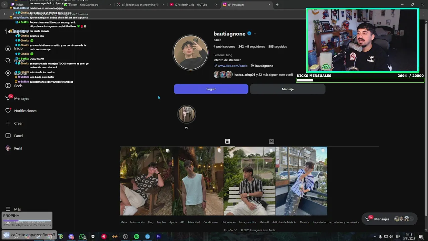Click Instagram Lite footer link

(247, 222)
